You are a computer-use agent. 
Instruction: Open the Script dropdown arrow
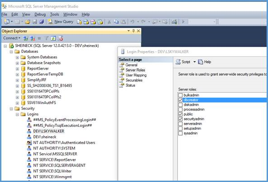tap(194, 62)
